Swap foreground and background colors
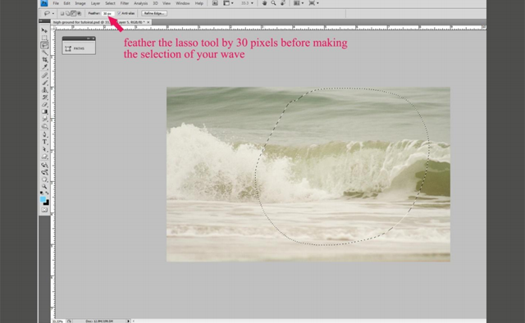525x323 pixels. (47, 193)
